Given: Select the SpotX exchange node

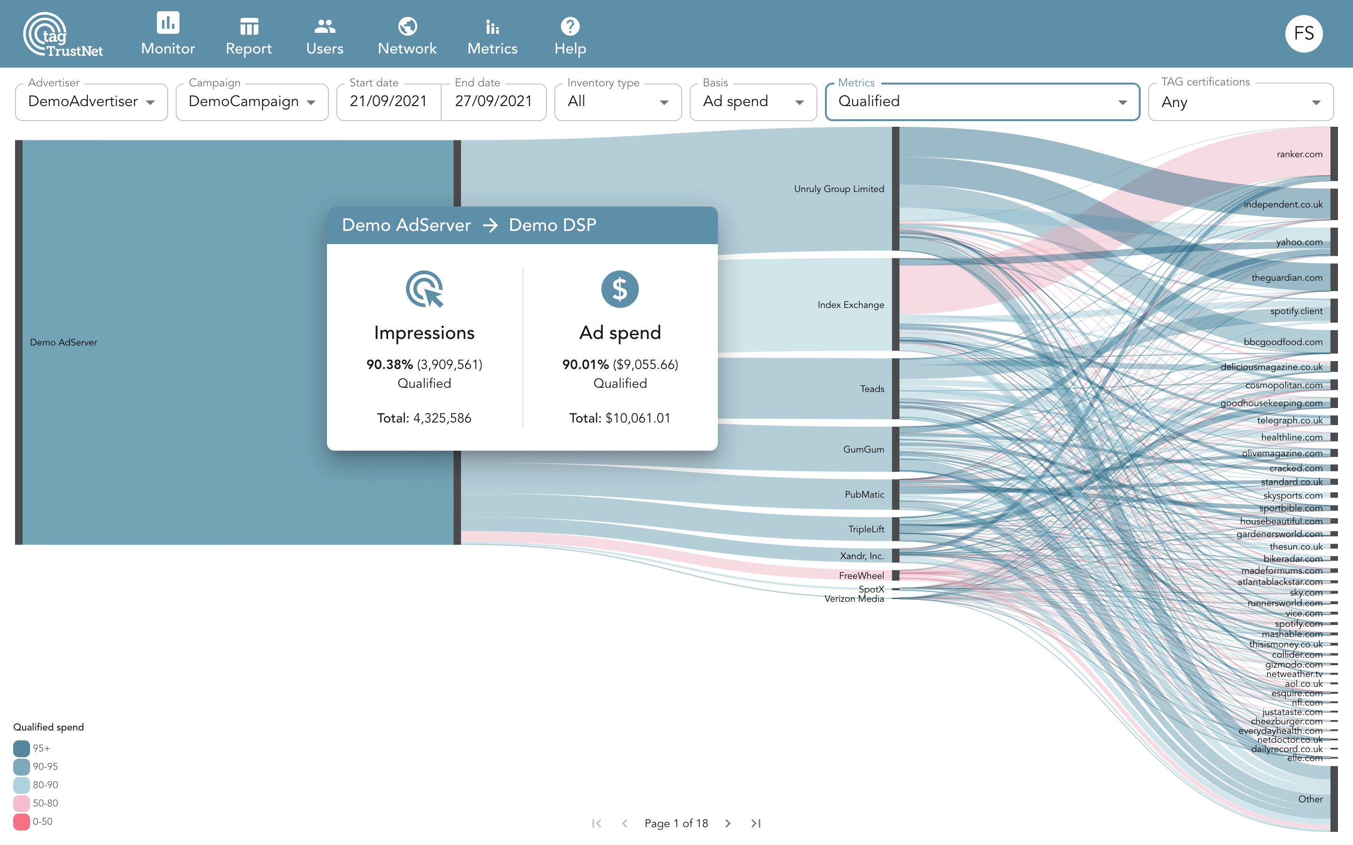Looking at the screenshot, I should coord(895,589).
